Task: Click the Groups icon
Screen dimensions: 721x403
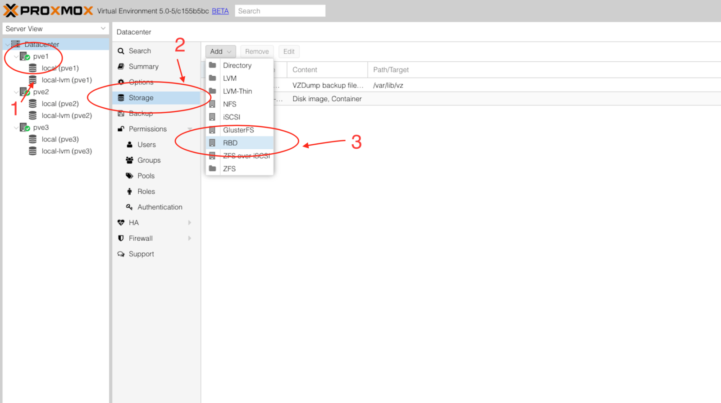Action: click(129, 160)
